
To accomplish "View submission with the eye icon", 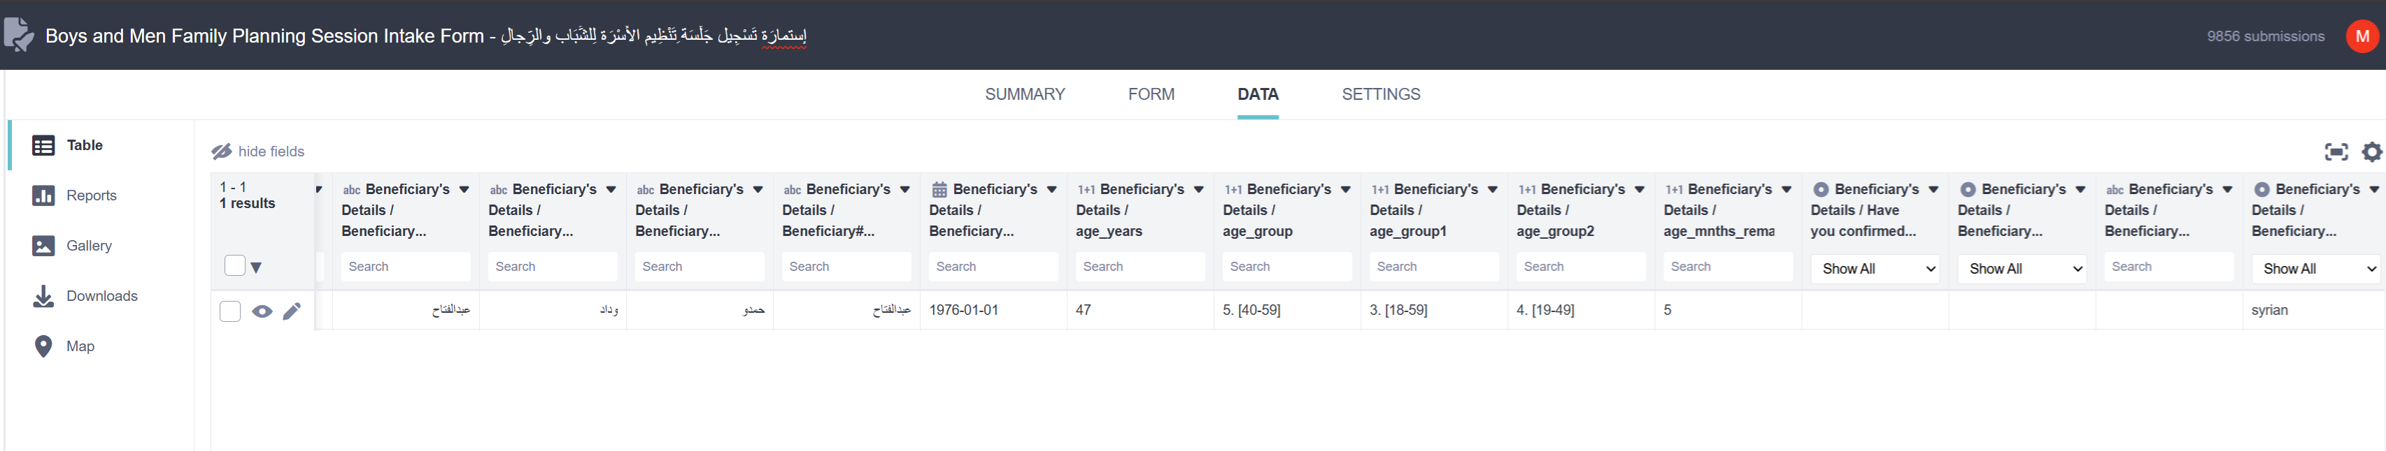I will pyautogui.click(x=262, y=311).
